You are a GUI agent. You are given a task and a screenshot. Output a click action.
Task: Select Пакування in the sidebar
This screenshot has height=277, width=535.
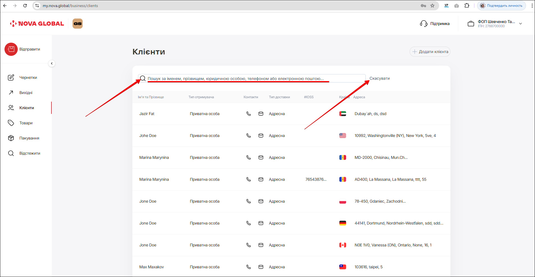coord(29,138)
